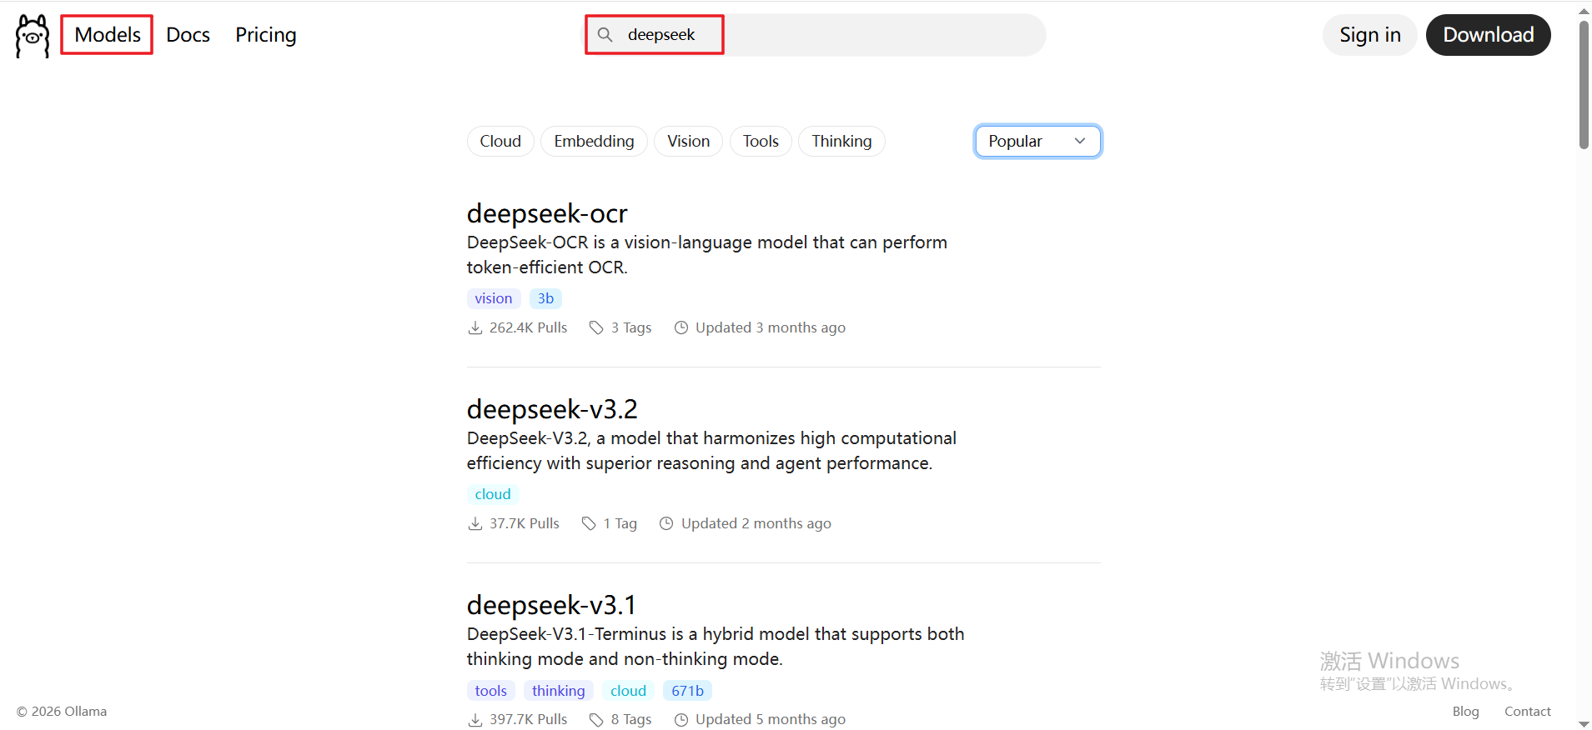Open the Contact footer link
This screenshot has height=730, width=1592.
pyautogui.click(x=1527, y=711)
